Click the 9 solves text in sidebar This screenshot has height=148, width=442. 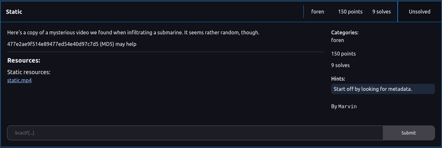point(340,65)
